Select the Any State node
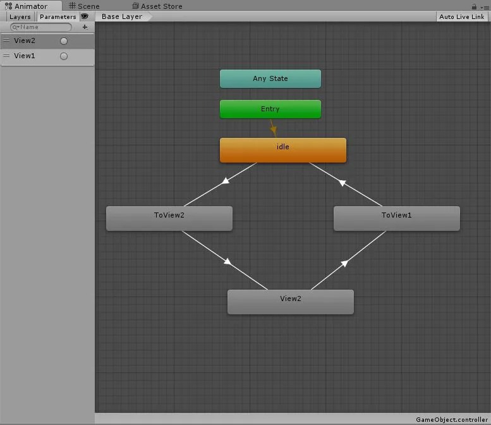Image resolution: width=491 pixels, height=425 pixels. (x=270, y=78)
